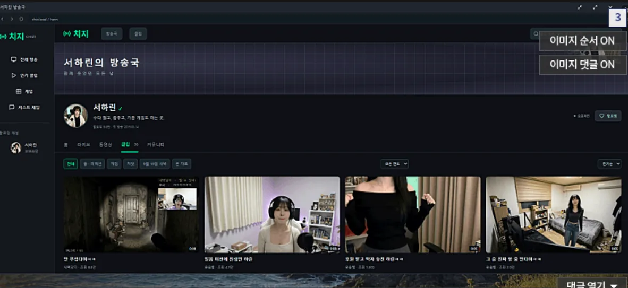Open the 댓글 열기 dropdown at bottom right
This screenshot has height=288, width=628.
tap(592, 283)
